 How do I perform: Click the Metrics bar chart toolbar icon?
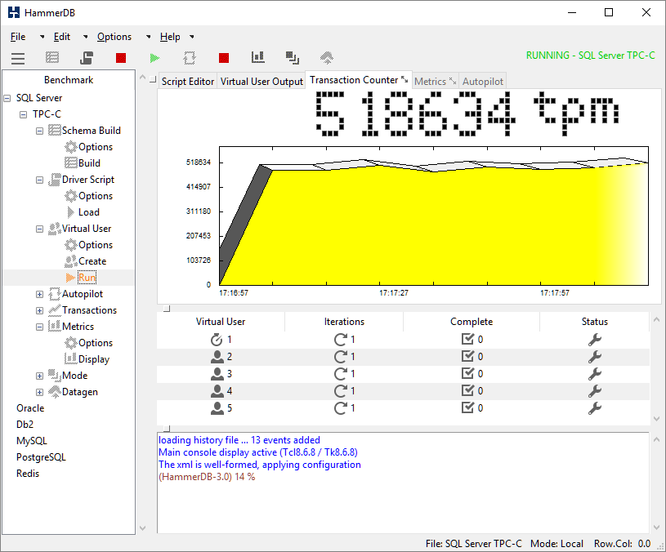[x=258, y=57]
